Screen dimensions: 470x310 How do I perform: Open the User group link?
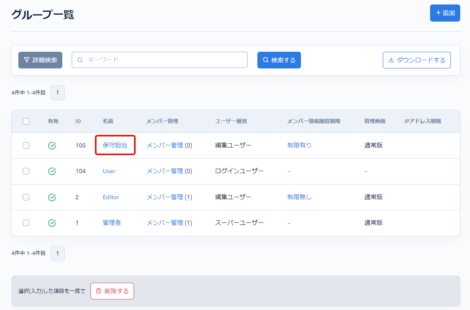[x=109, y=171]
